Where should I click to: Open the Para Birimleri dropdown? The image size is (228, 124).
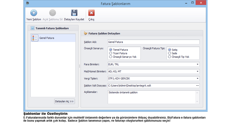click(x=198, y=64)
